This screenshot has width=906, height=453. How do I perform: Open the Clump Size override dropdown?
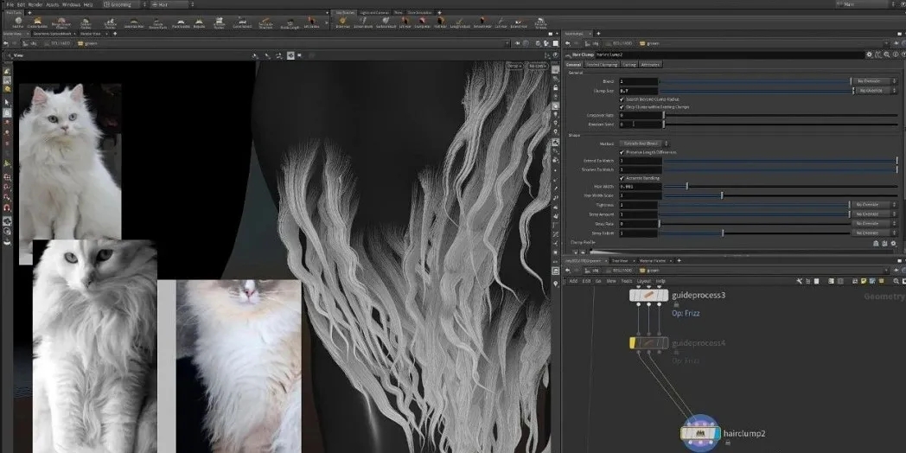(877, 91)
